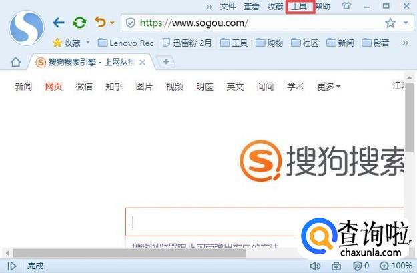
Task: Go back with the blue arrow
Action: 59,23
